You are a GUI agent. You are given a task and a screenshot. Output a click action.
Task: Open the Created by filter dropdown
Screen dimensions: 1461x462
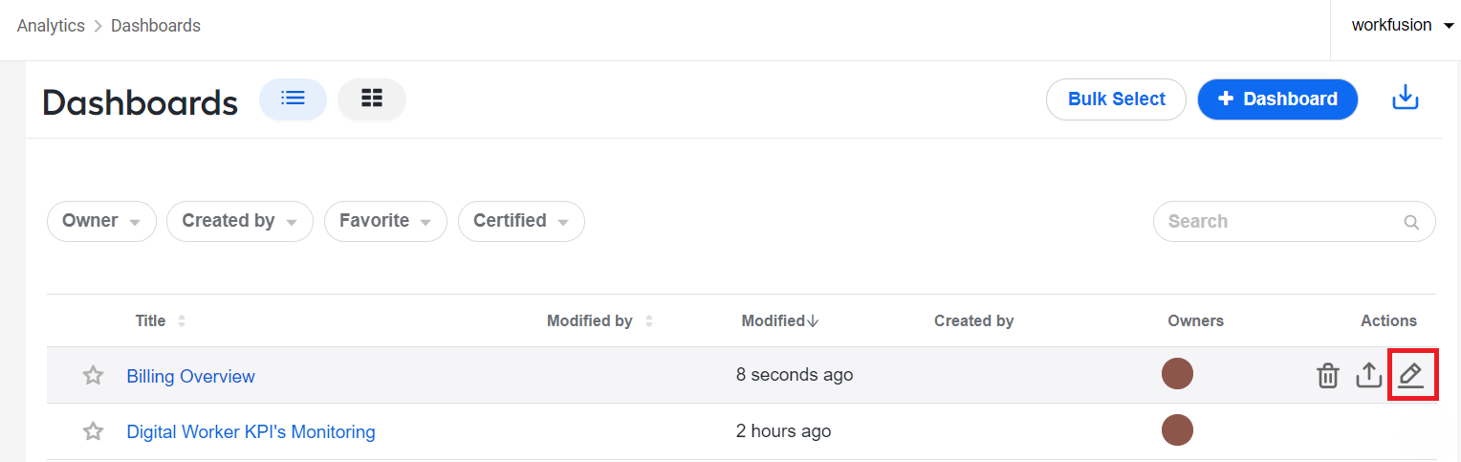(x=240, y=221)
